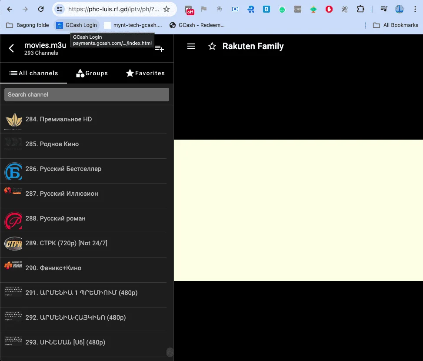Favorite Rakuten Family with star icon

tap(212, 46)
